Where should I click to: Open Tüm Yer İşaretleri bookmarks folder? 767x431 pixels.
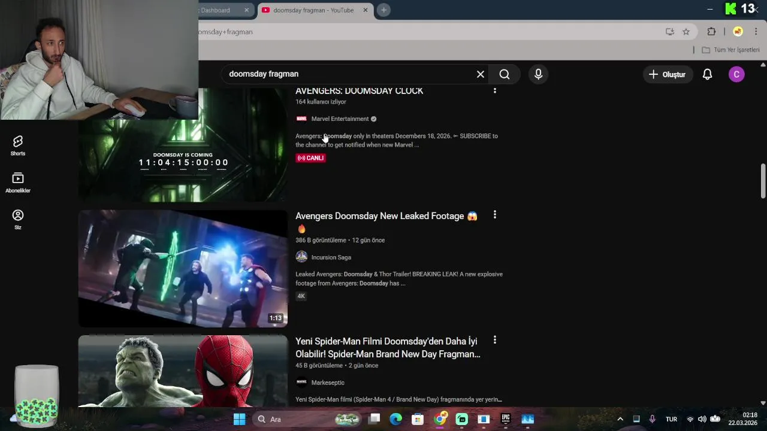pyautogui.click(x=730, y=50)
